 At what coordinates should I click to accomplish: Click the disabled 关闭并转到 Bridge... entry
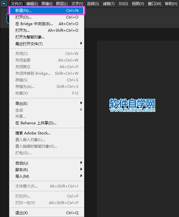click(47, 73)
